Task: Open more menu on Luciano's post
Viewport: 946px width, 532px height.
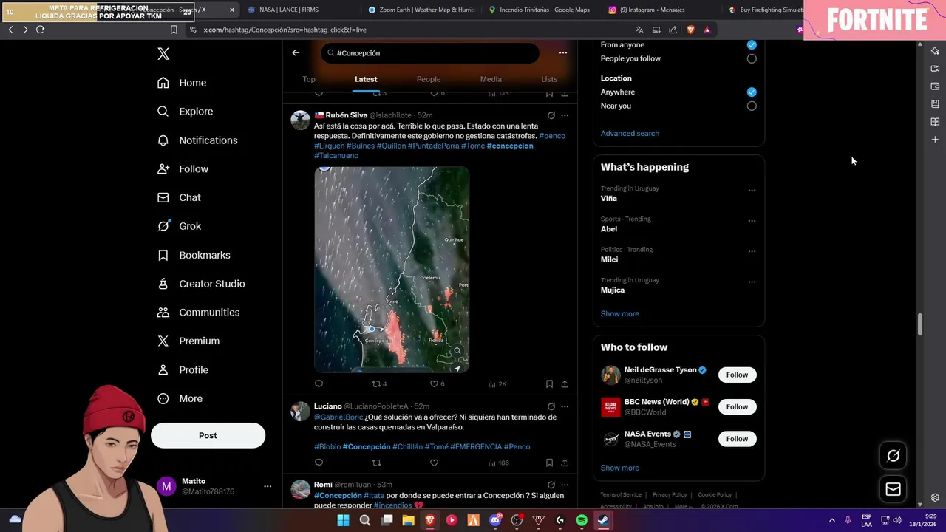Action: [565, 406]
